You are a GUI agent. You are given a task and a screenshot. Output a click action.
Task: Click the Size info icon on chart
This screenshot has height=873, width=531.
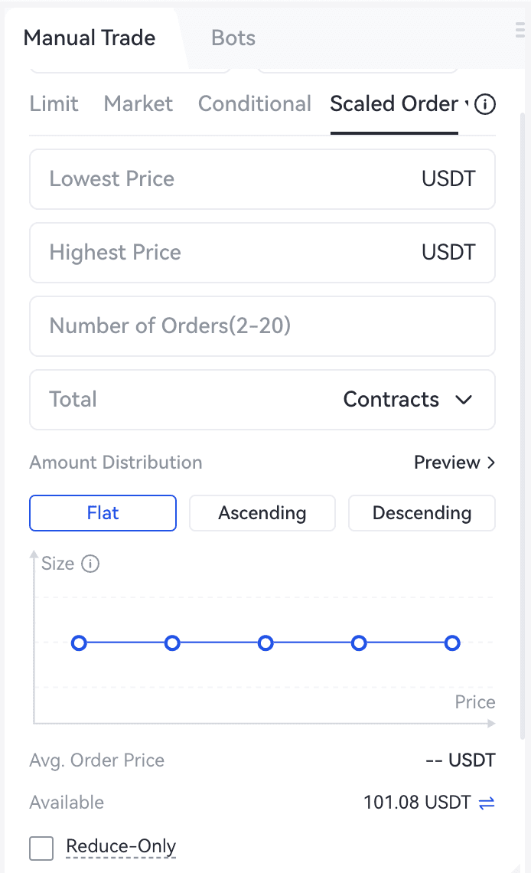pos(90,564)
